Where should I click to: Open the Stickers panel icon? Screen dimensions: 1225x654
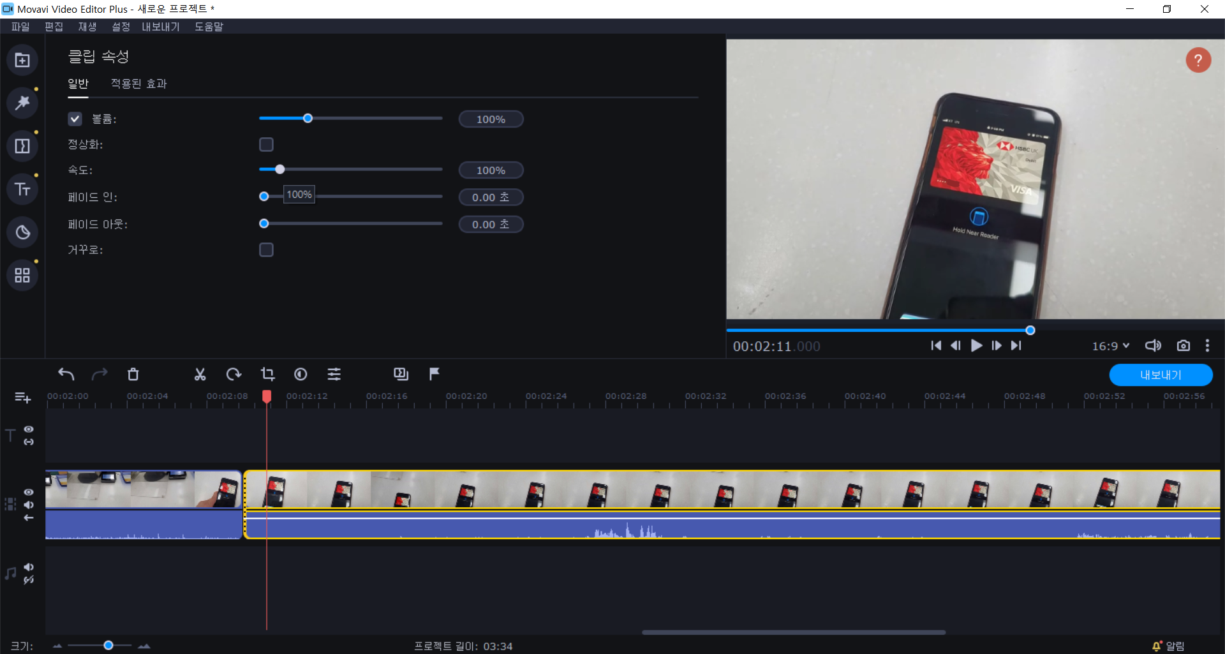click(22, 232)
